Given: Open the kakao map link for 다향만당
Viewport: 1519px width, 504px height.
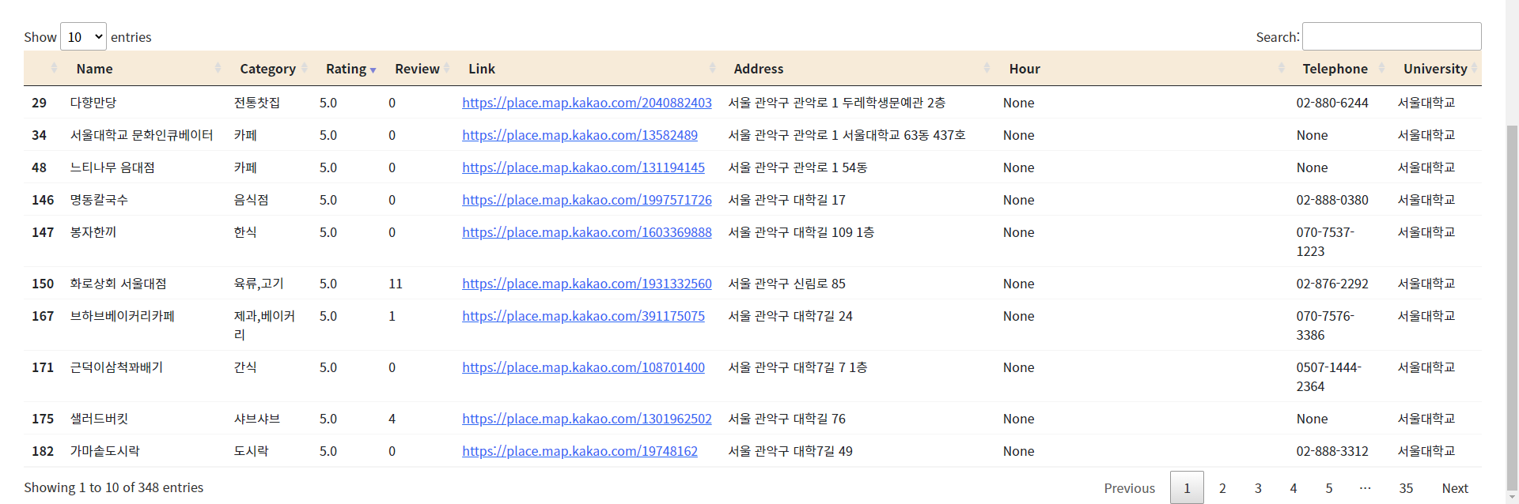Looking at the screenshot, I should 587,103.
